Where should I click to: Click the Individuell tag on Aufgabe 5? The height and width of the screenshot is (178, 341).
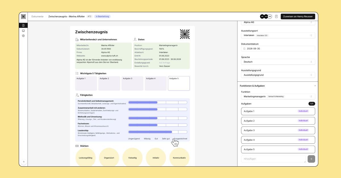point(303,149)
